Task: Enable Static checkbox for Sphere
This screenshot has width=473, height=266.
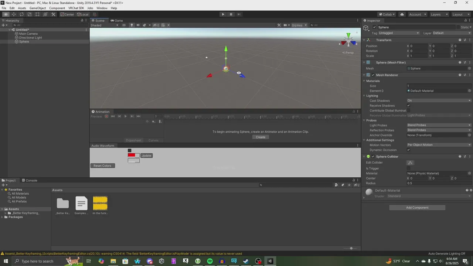Action: (x=458, y=27)
